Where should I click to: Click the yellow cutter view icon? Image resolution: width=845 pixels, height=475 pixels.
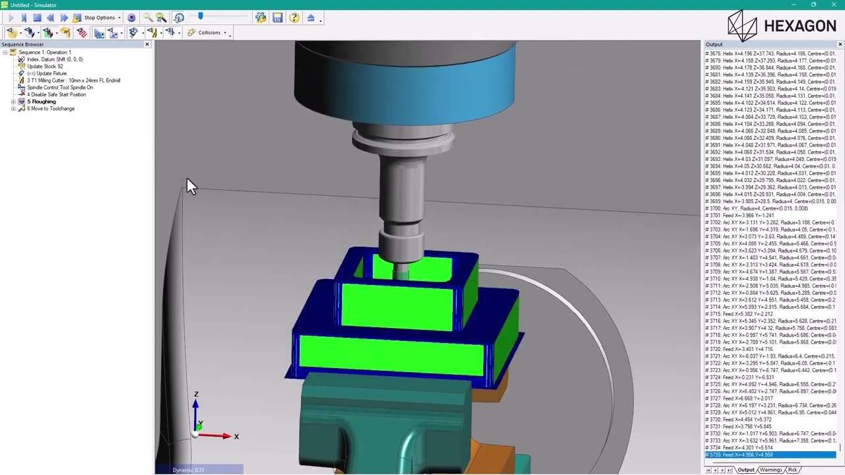click(152, 32)
